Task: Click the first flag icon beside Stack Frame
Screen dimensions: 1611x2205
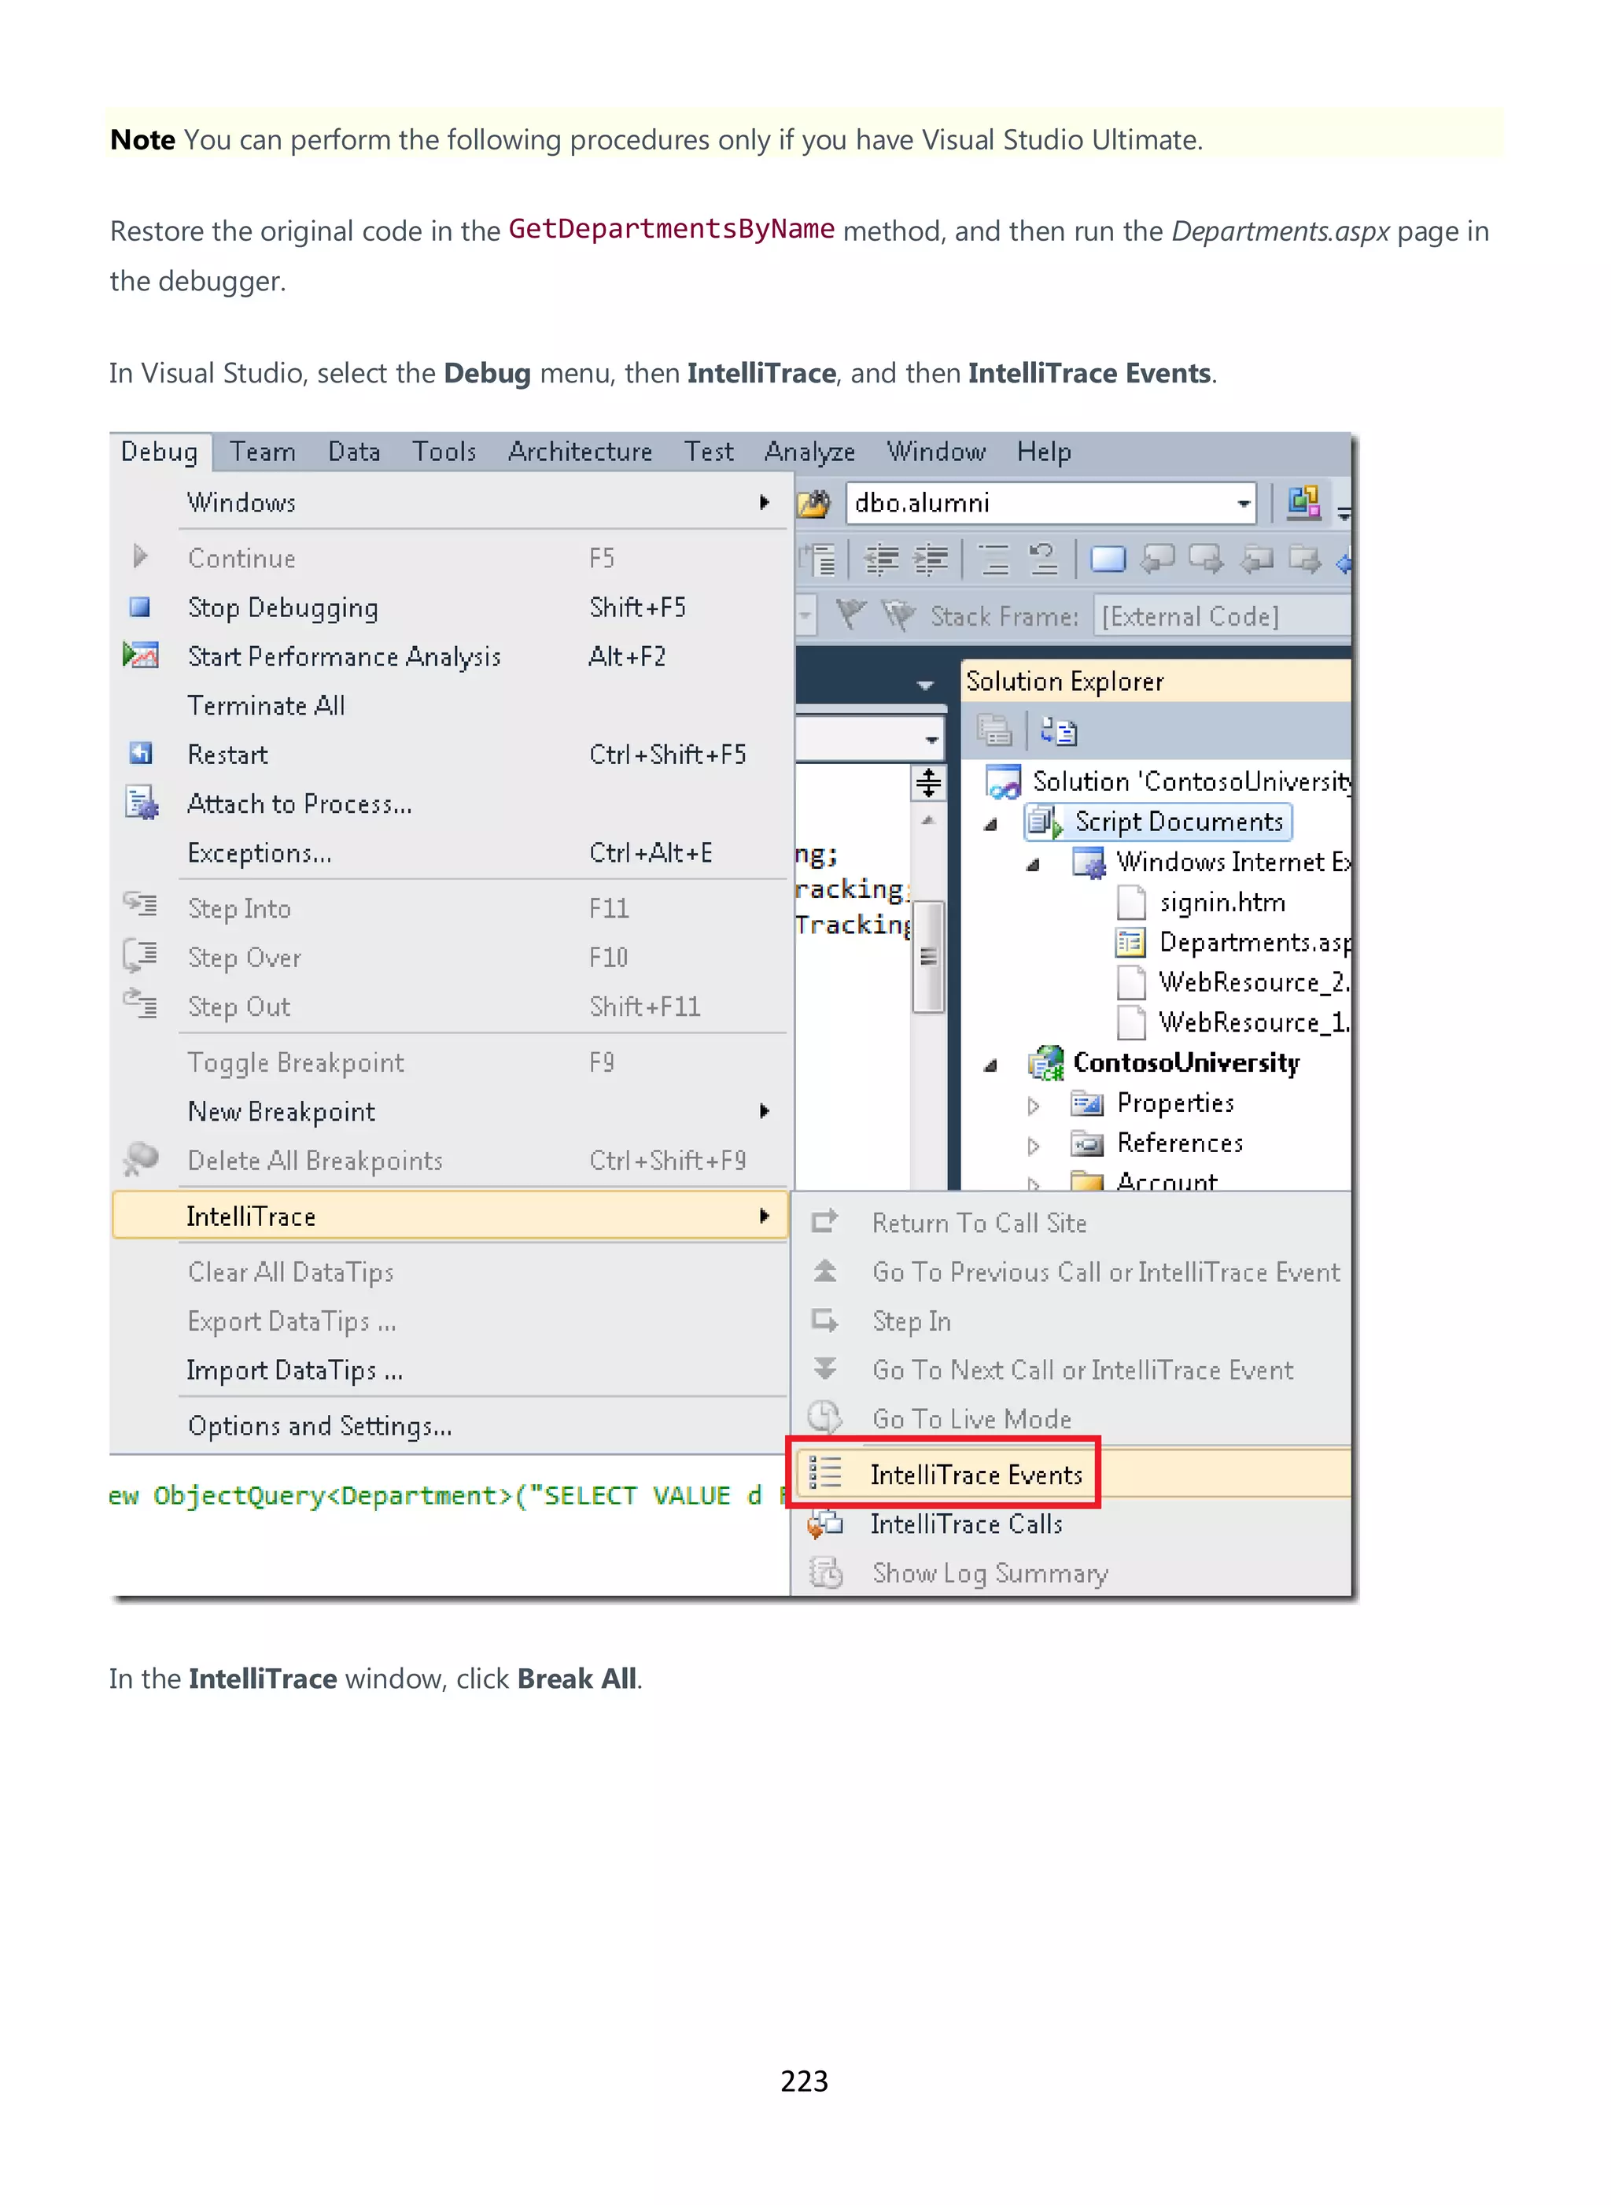Action: [x=851, y=615]
